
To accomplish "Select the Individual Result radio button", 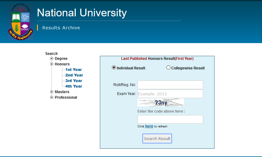I will [114, 68].
